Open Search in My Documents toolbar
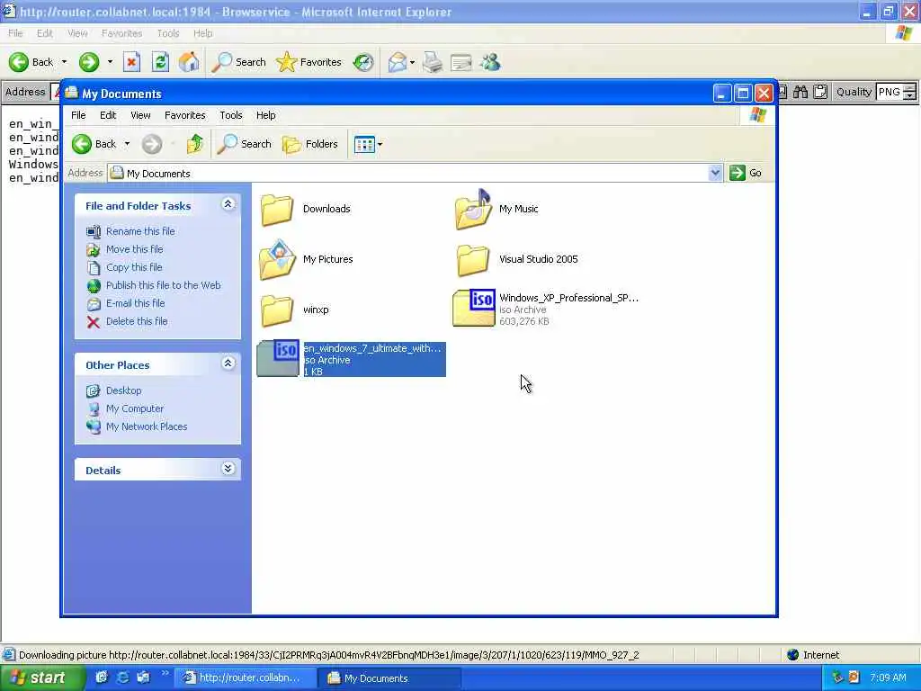This screenshot has width=921, height=691. point(244,144)
